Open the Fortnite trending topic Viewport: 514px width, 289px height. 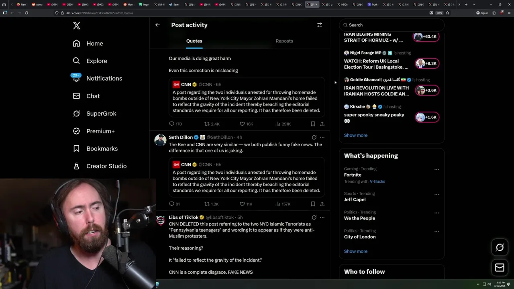pyautogui.click(x=353, y=175)
